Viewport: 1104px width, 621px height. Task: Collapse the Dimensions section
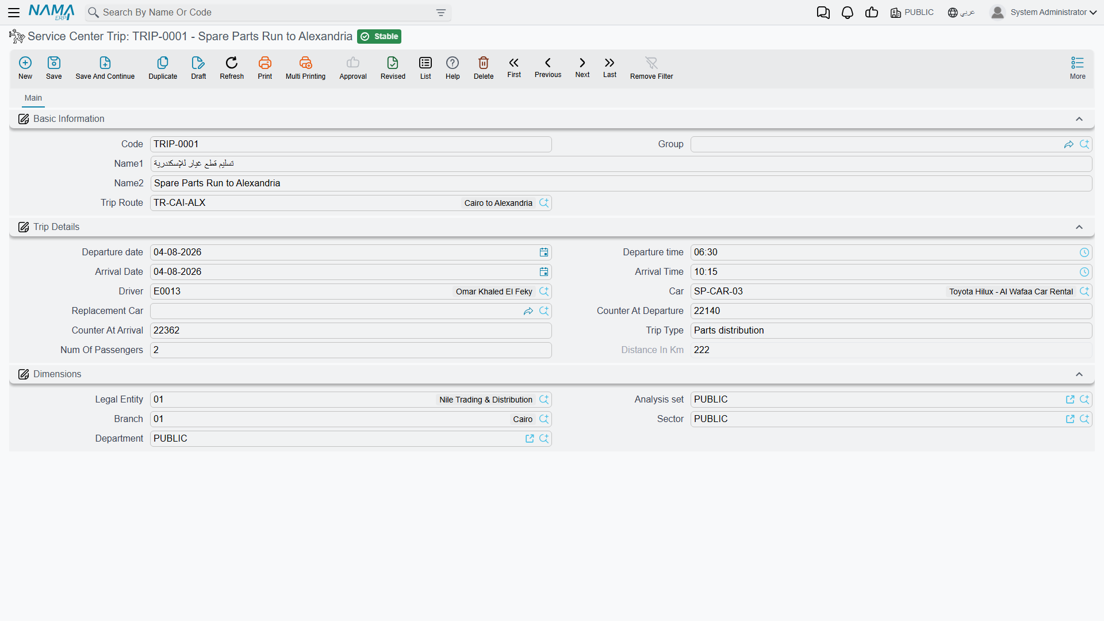1079,374
